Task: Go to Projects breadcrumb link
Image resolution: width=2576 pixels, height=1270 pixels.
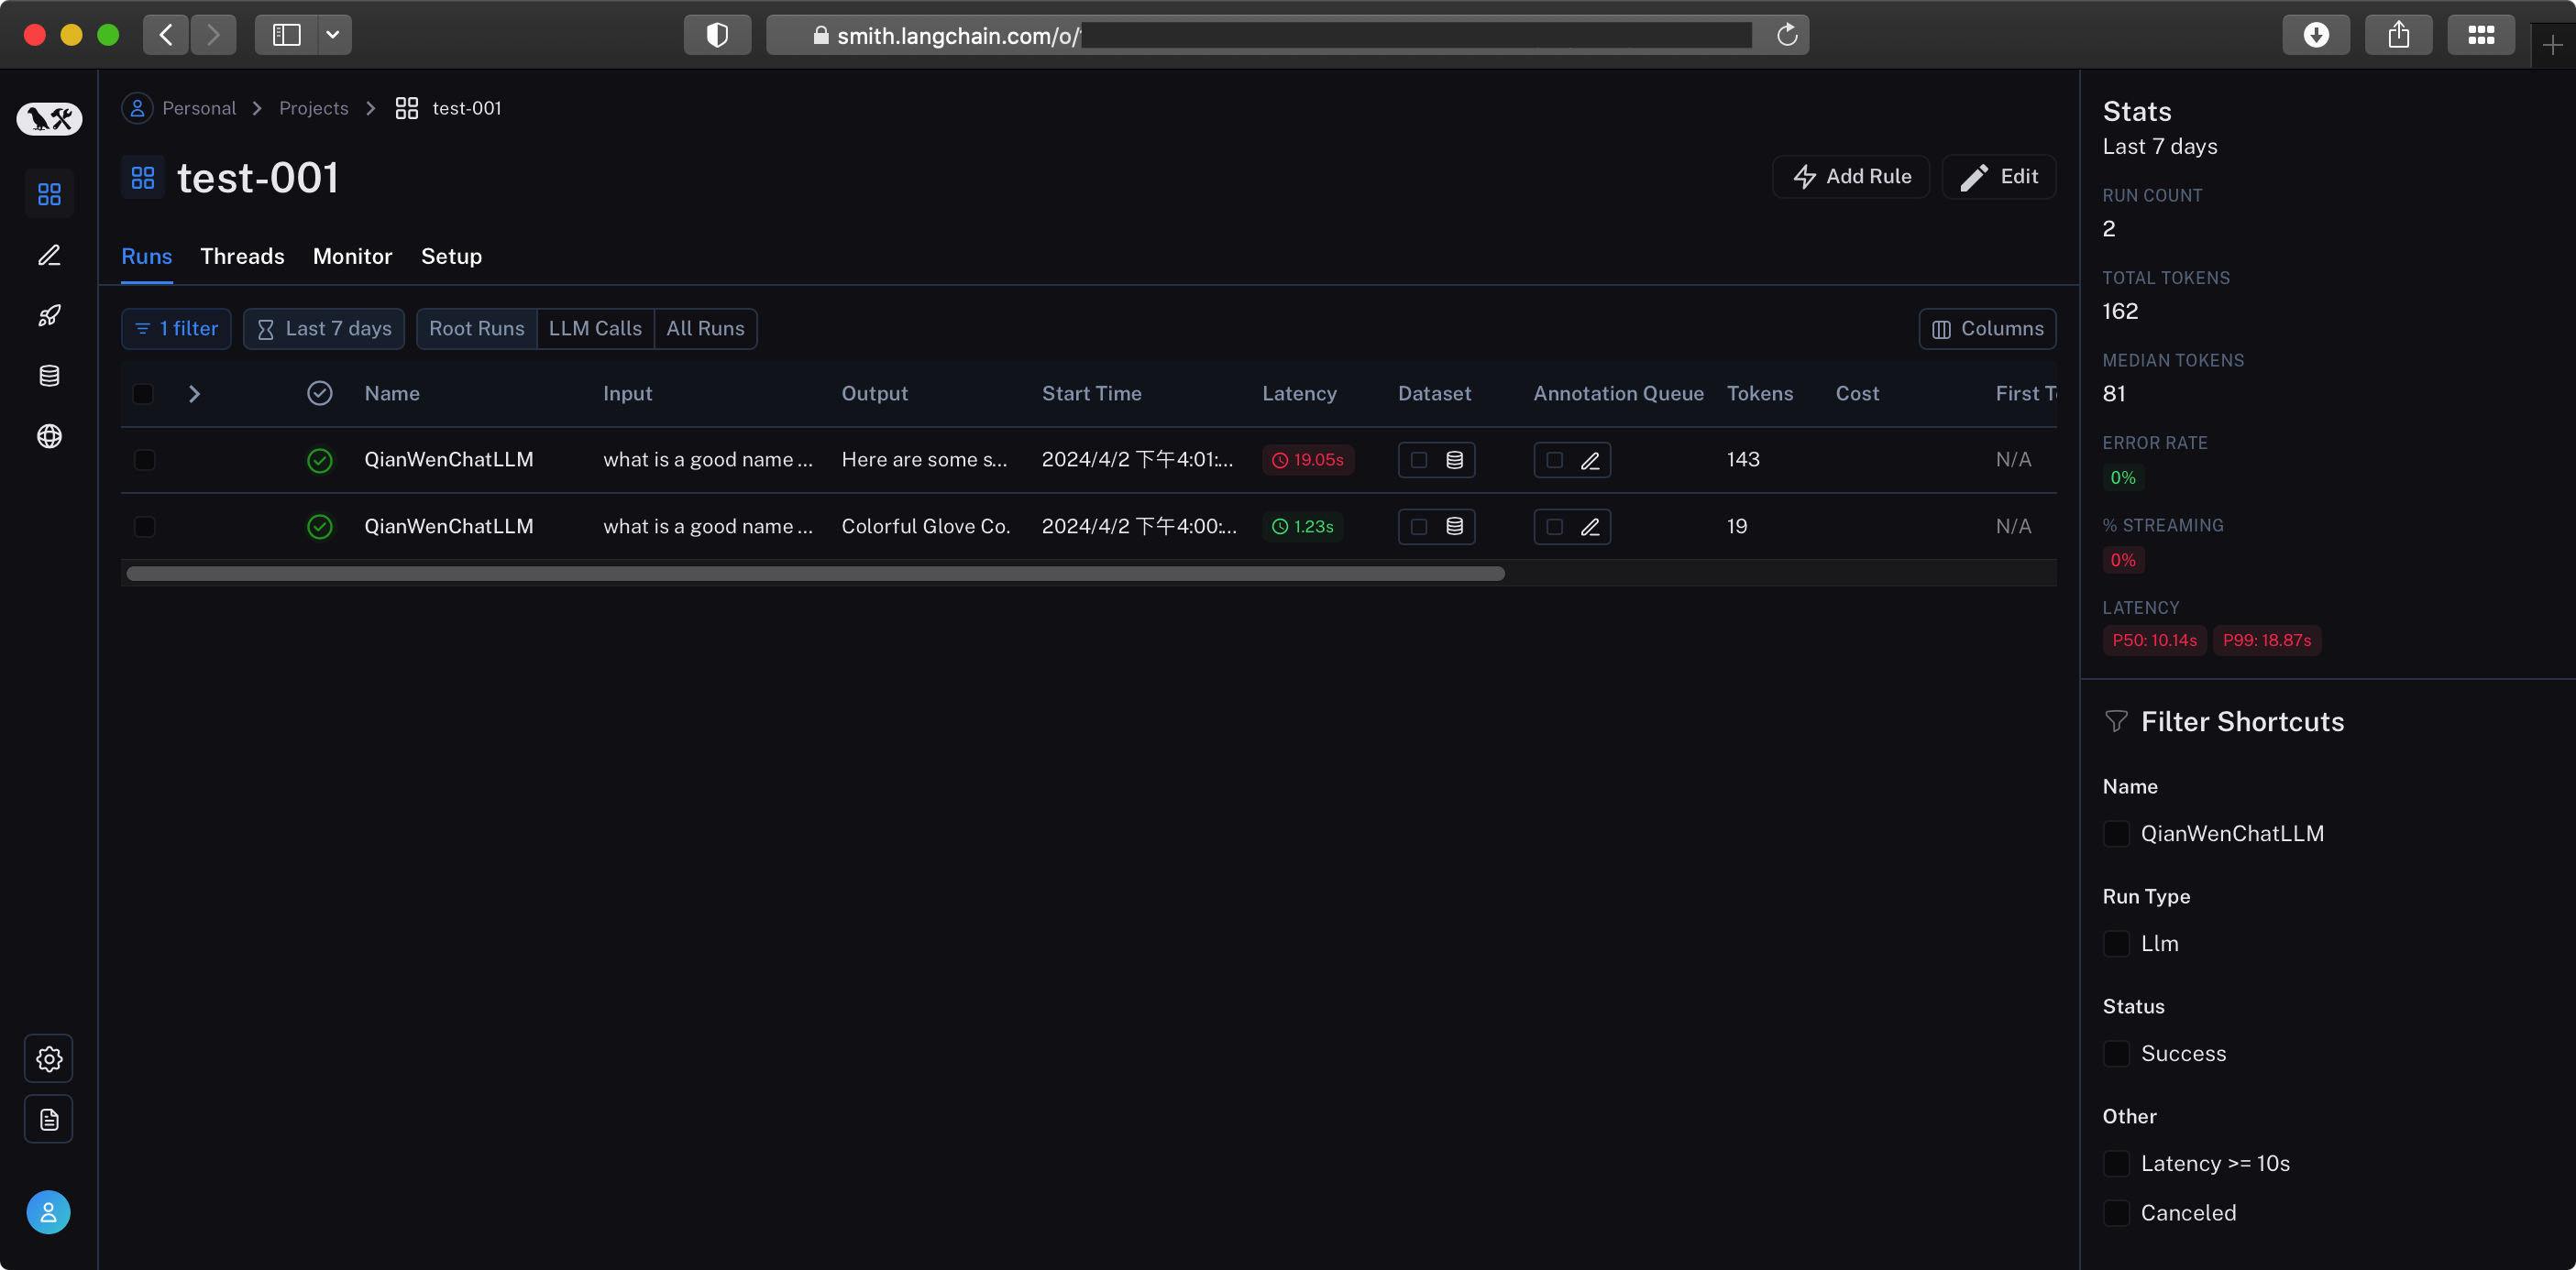Action: tap(313, 108)
